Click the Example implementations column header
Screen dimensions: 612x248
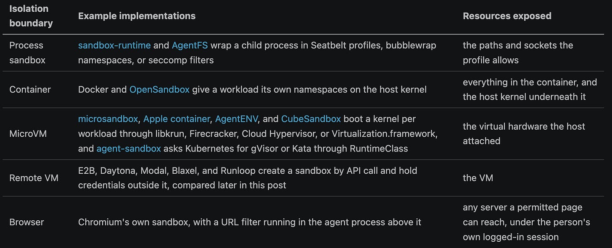click(x=137, y=16)
